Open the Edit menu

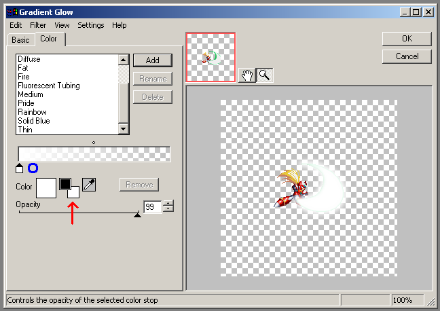point(16,25)
